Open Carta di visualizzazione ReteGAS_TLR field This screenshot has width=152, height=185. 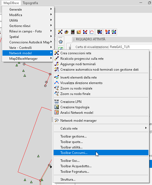coord(130,47)
